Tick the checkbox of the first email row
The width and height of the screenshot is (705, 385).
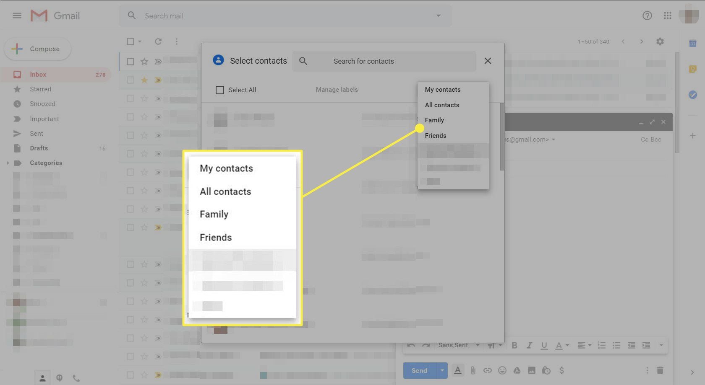coord(131,62)
